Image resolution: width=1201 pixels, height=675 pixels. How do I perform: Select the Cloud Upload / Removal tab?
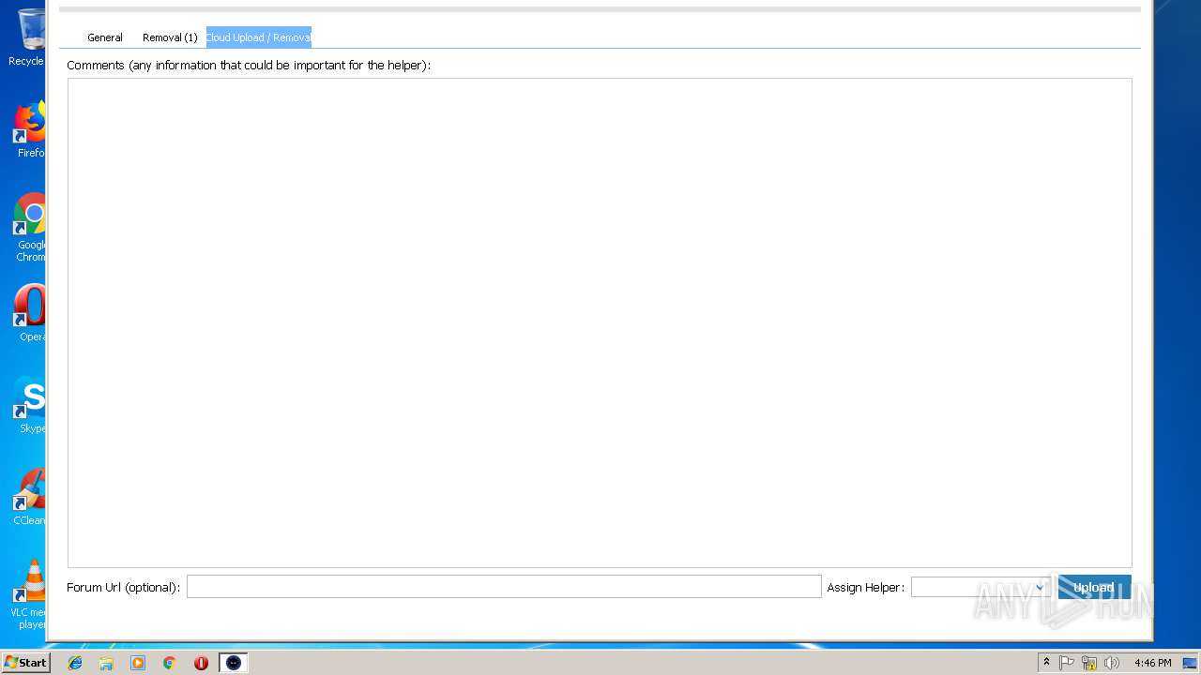tap(258, 37)
